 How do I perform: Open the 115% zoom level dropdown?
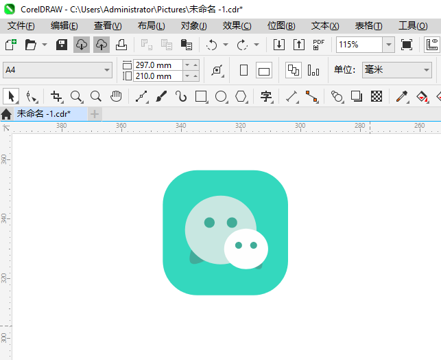pos(389,45)
